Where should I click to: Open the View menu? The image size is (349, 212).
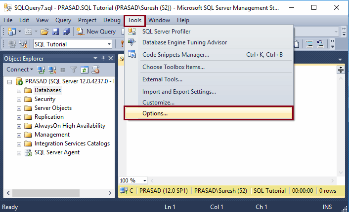click(x=42, y=20)
